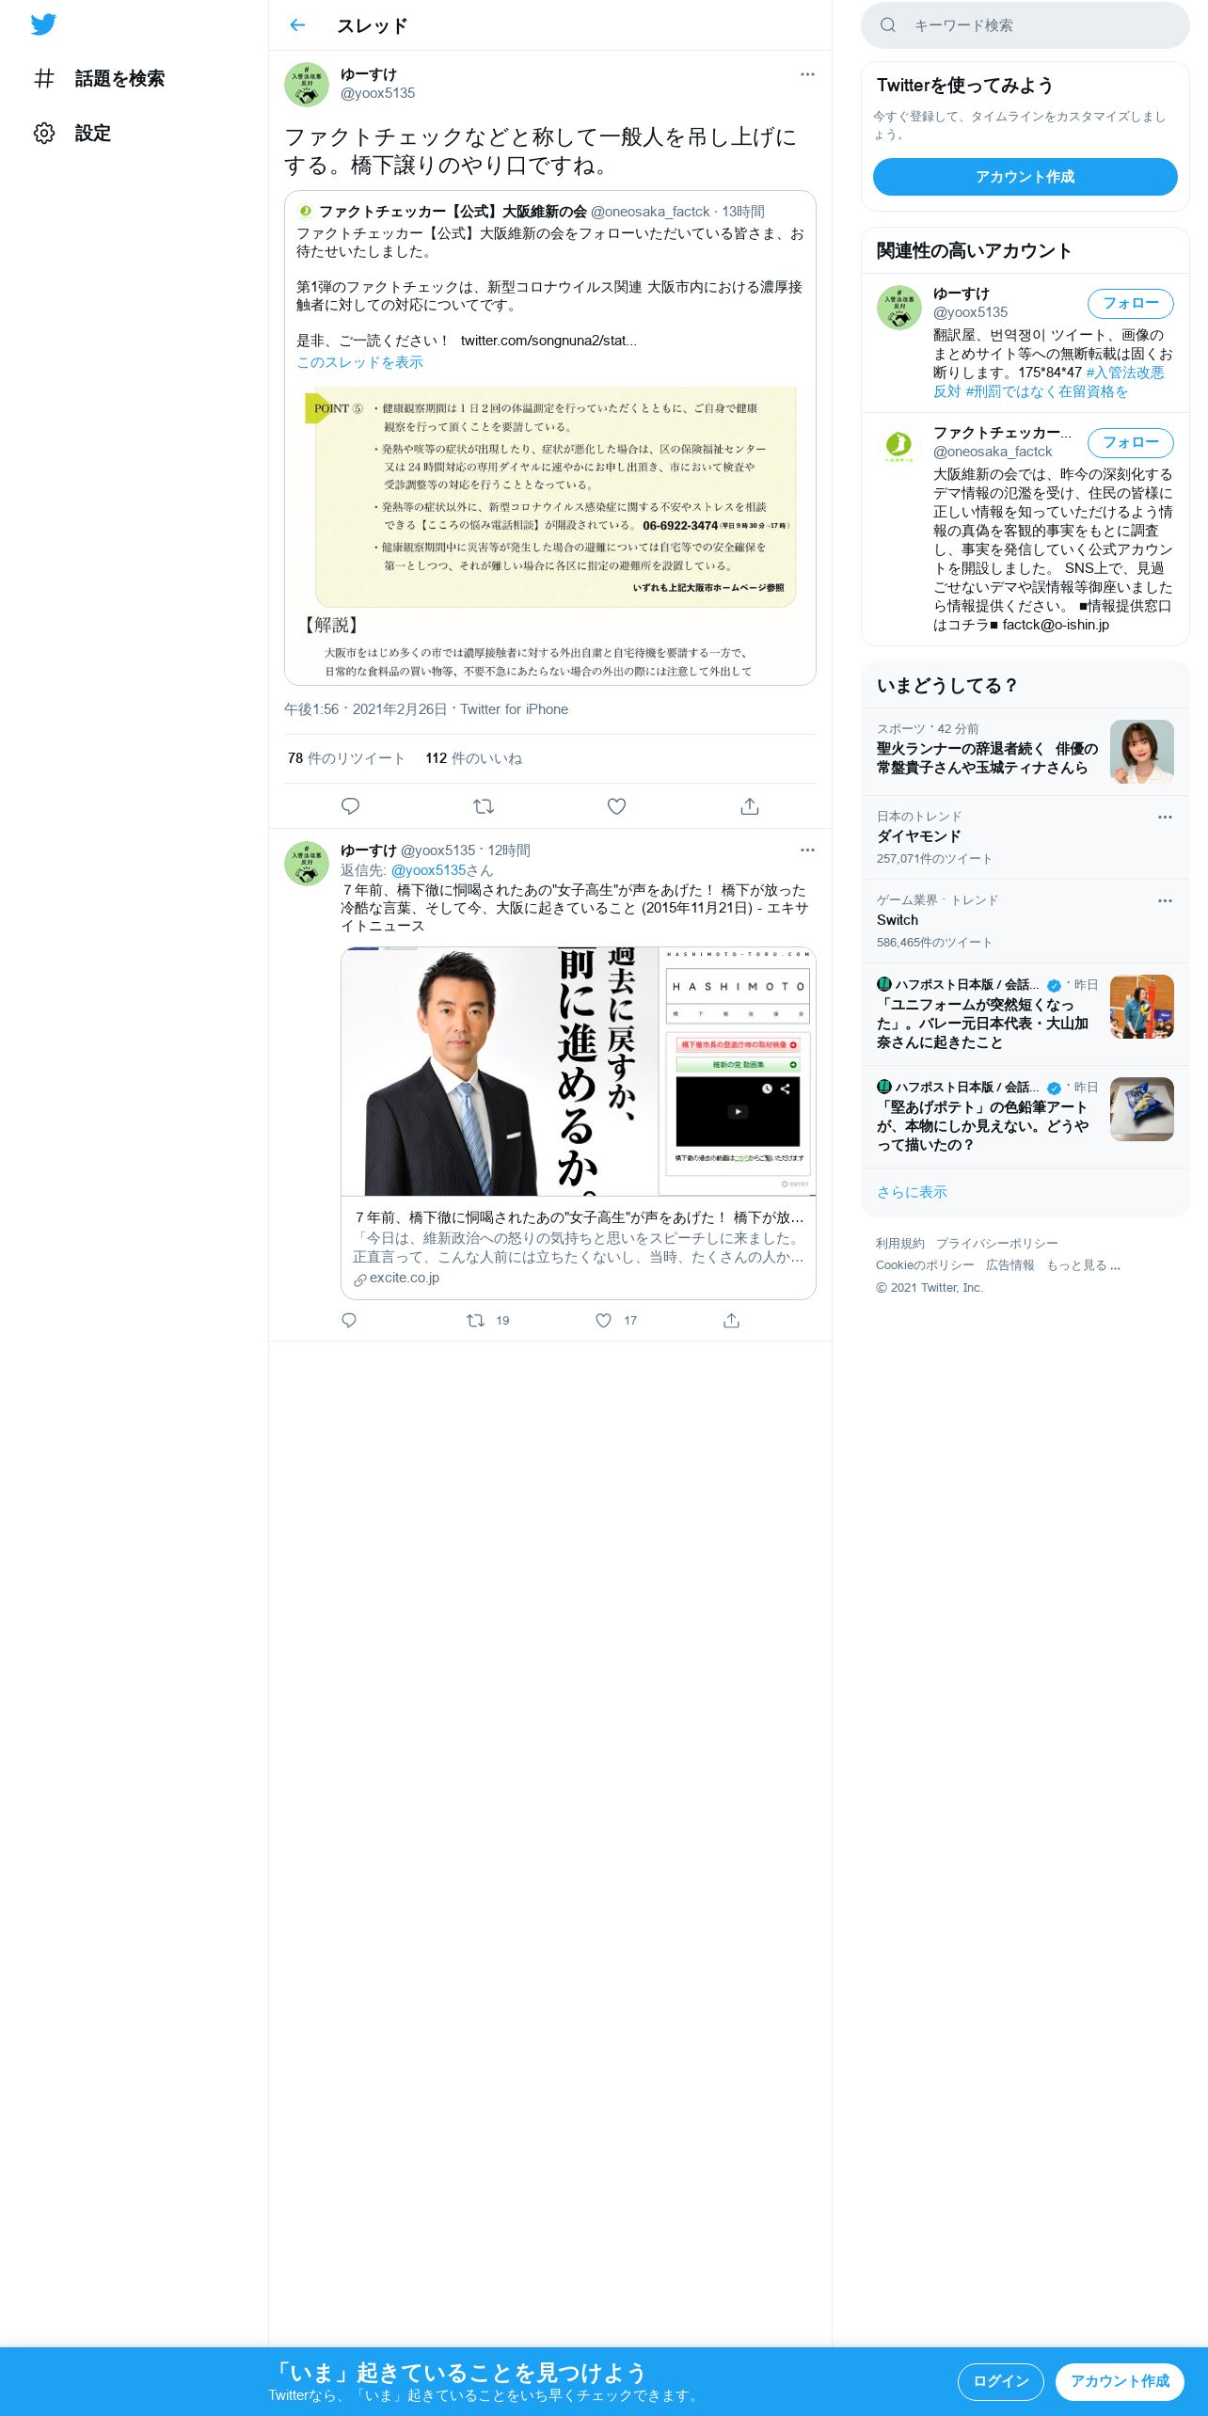
Task: Click Twitter for iPhone source link
Action: pyautogui.click(x=514, y=709)
